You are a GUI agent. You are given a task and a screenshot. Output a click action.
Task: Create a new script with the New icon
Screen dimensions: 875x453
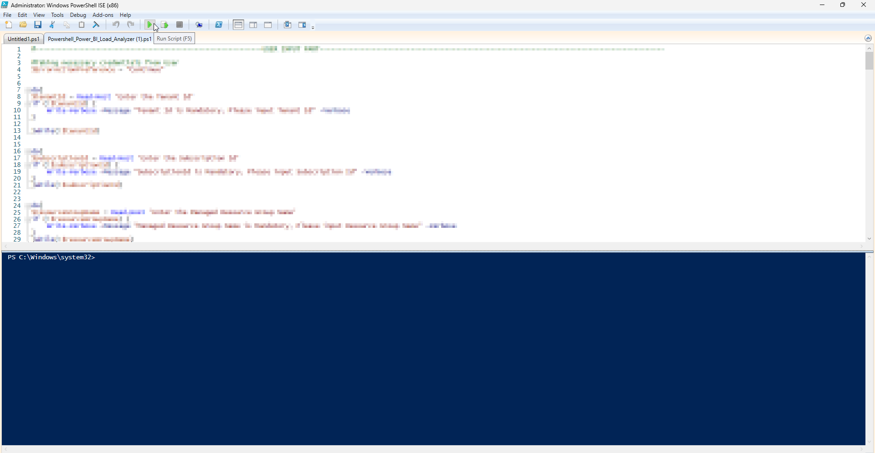[9, 25]
